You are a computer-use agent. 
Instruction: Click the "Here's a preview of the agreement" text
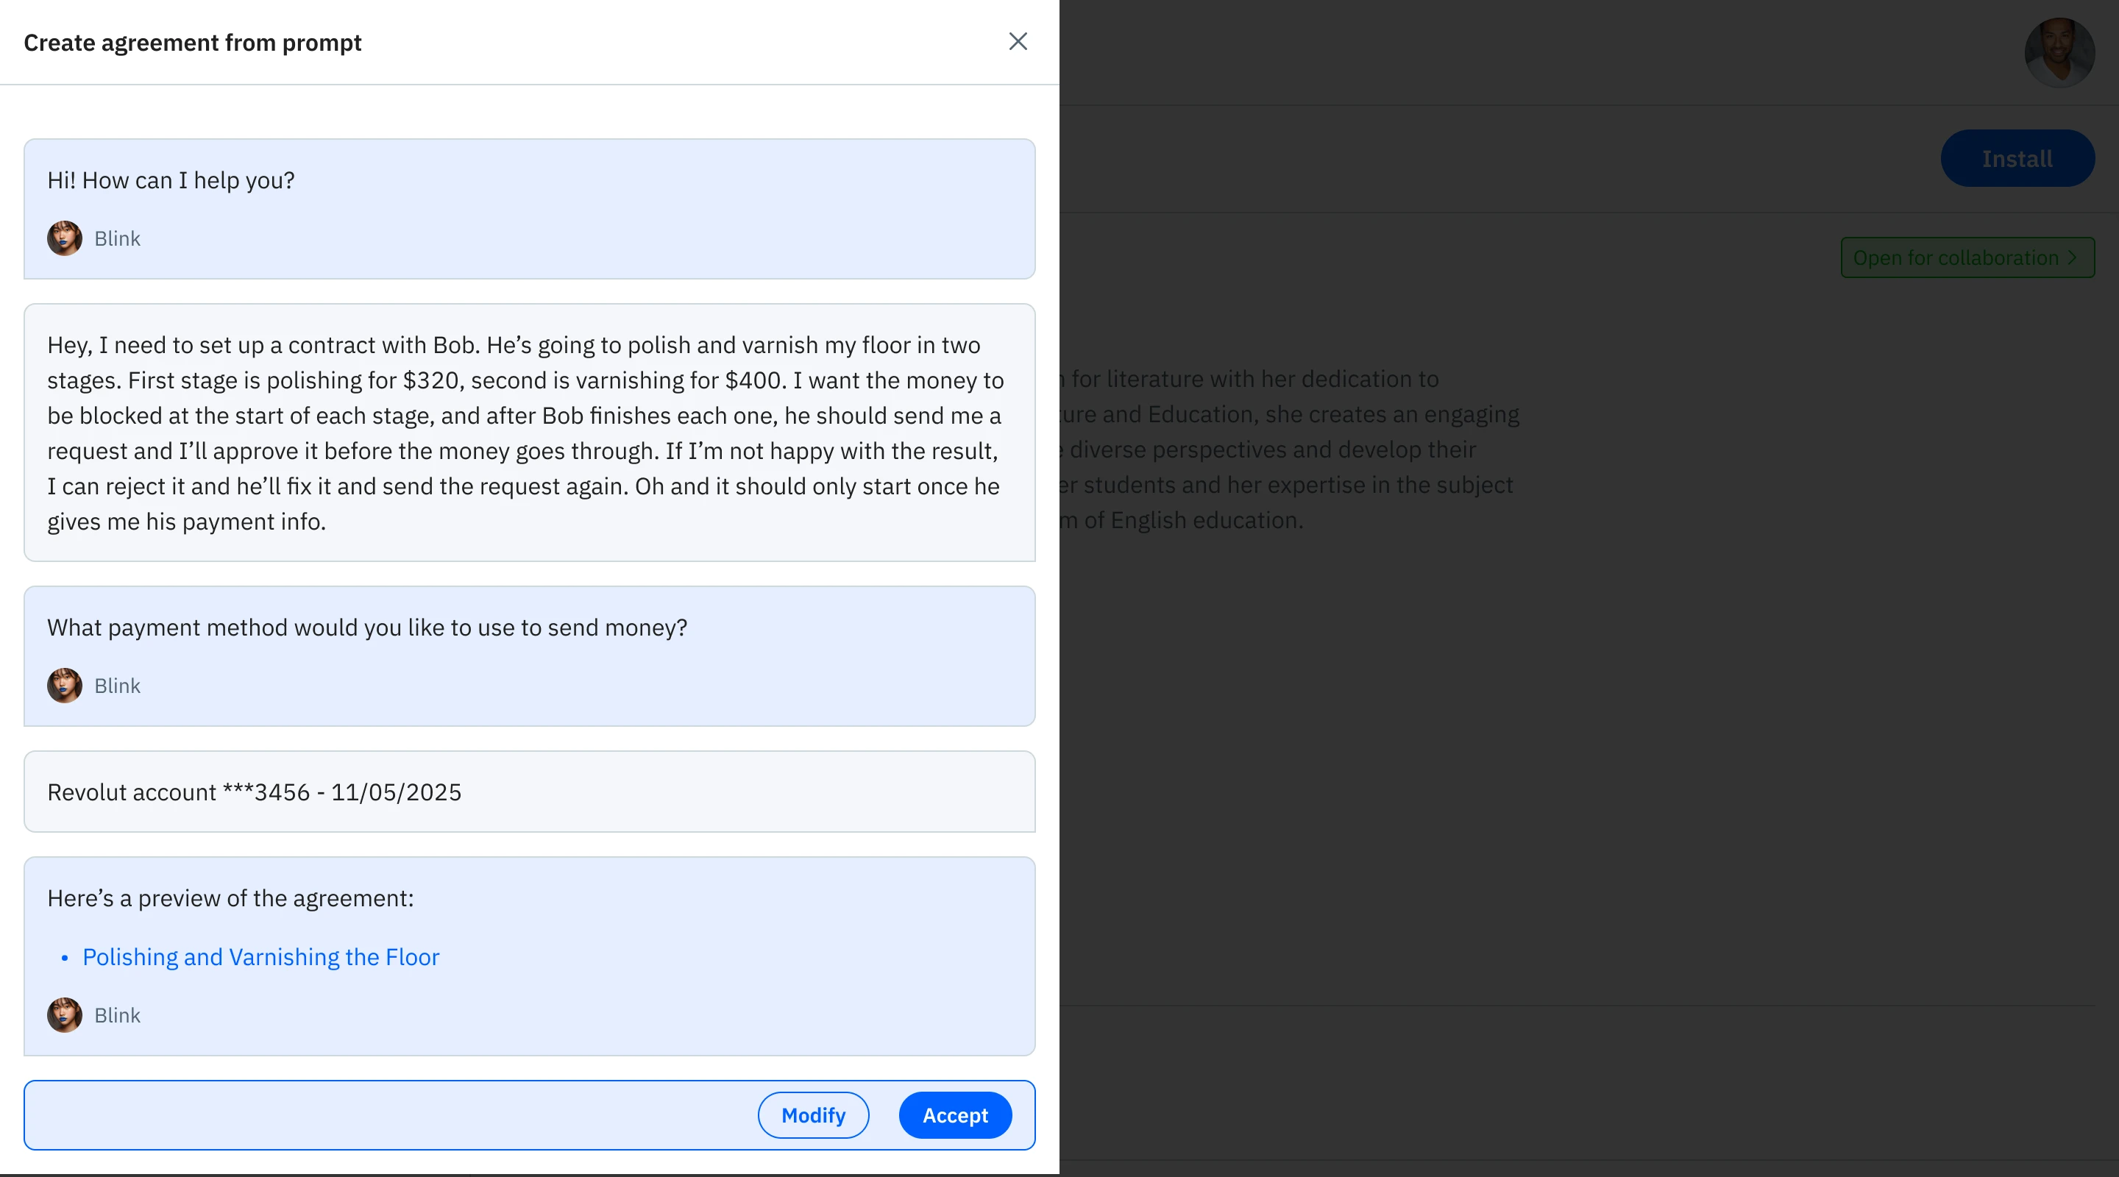(x=230, y=898)
